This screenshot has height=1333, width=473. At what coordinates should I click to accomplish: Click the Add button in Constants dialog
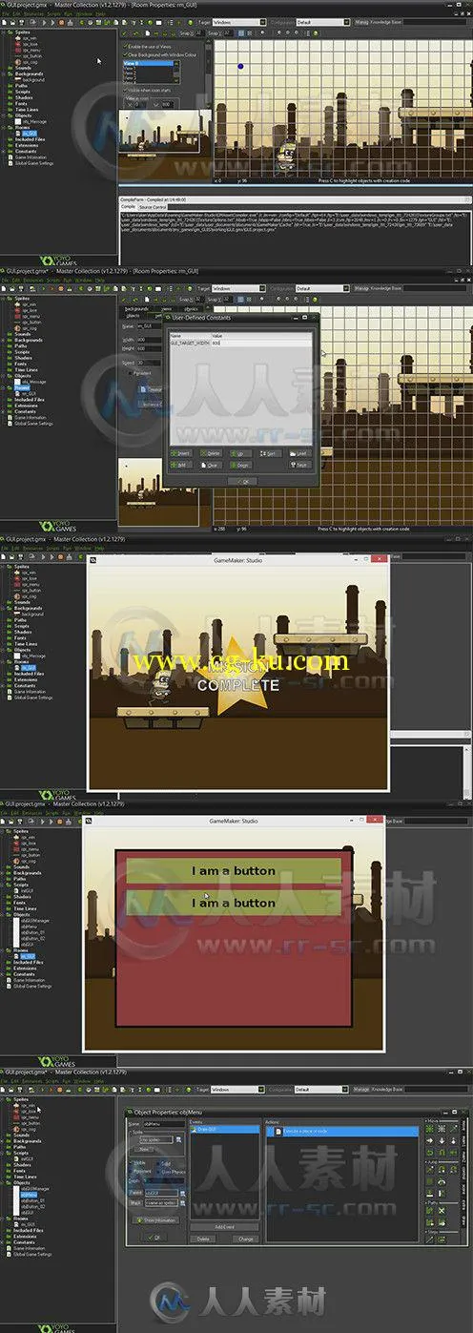[180, 465]
